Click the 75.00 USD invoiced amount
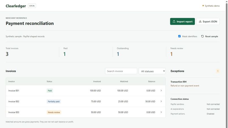 (x=96, y=101)
